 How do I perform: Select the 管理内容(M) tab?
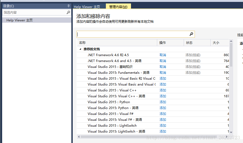pyautogui.click(x=118, y=7)
